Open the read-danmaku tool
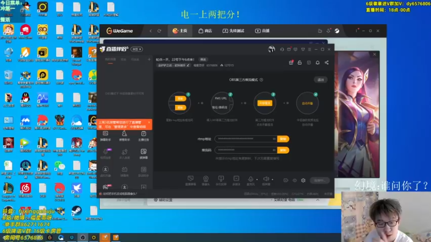Viewport: 431px width, 242px height. pos(143,154)
